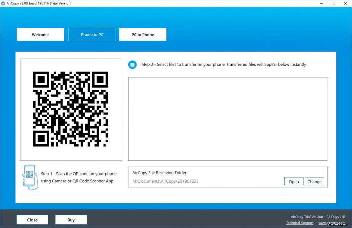Click the Buy button
Screen dimensions: 352x228
coord(71,219)
